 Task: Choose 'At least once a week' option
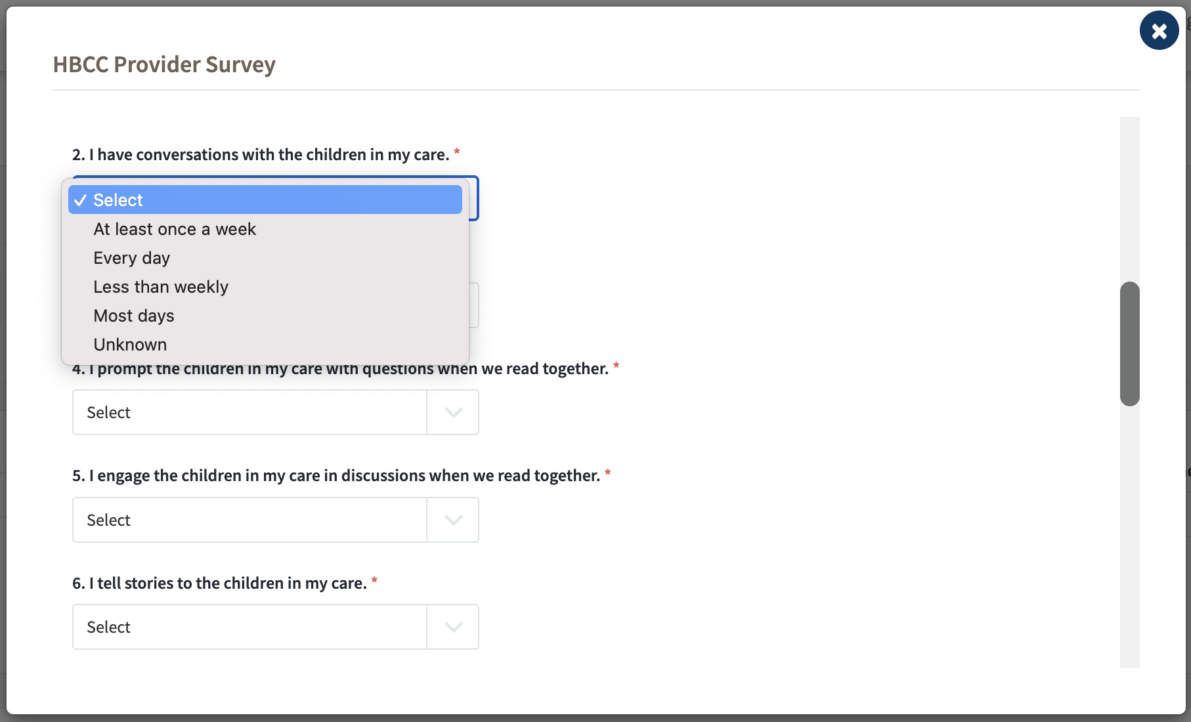point(265,229)
